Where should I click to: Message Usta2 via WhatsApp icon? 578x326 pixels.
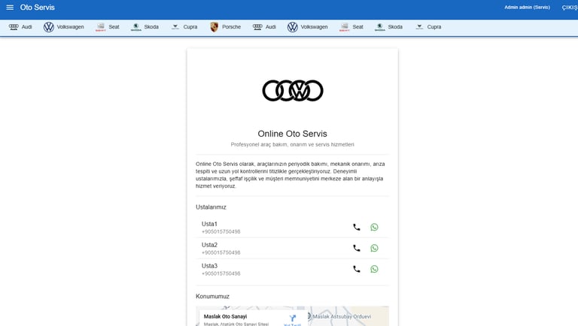tap(374, 248)
